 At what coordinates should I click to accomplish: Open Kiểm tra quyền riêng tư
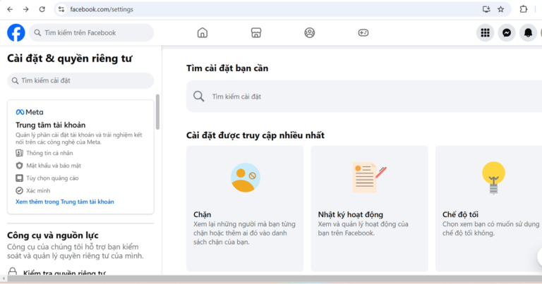(x=64, y=273)
